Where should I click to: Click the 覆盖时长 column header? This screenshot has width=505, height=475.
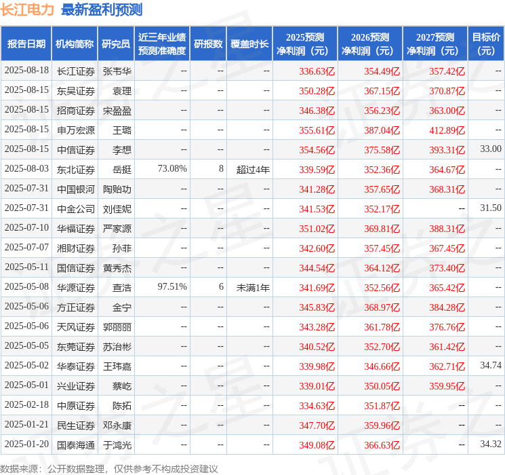tap(249, 44)
